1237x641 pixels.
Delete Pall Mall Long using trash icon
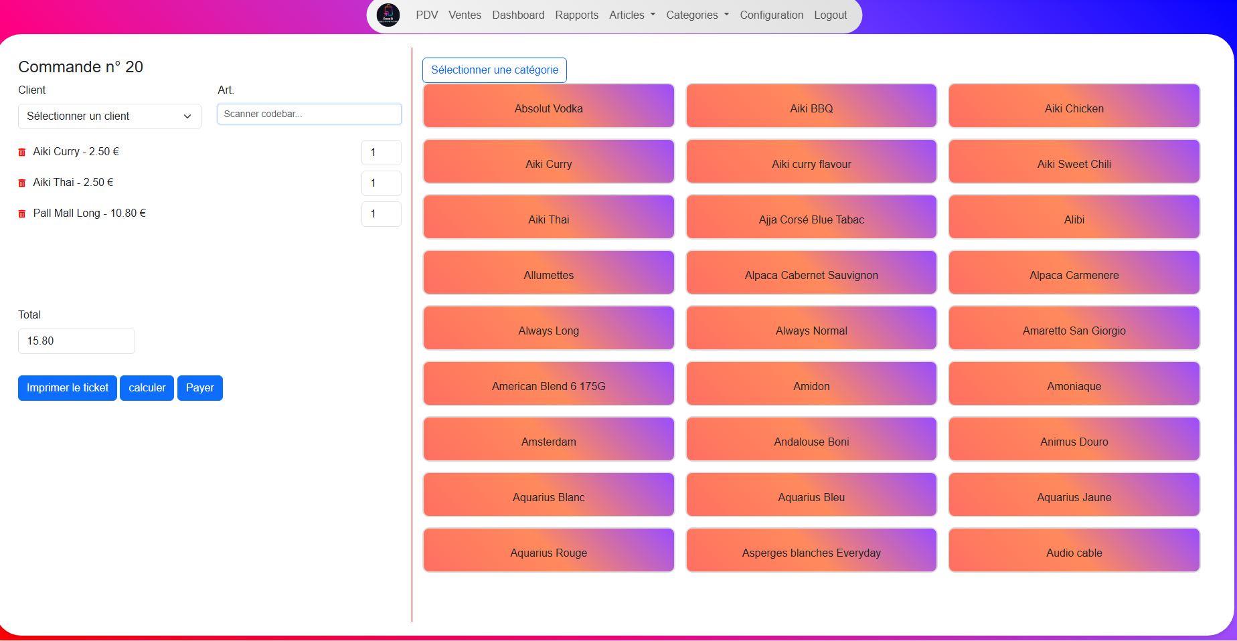22,214
